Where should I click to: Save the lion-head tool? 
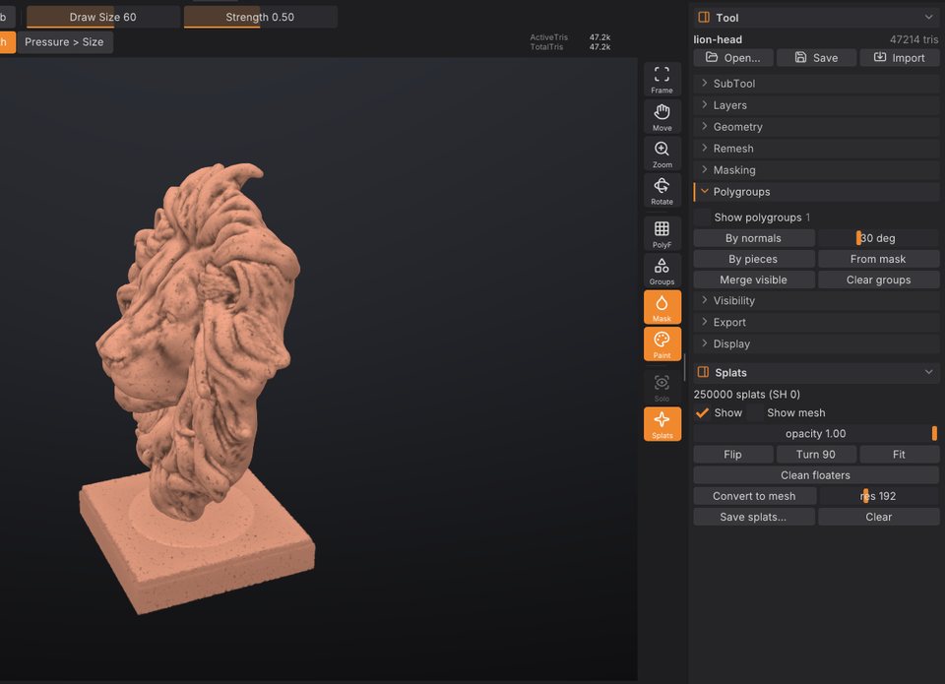(816, 58)
